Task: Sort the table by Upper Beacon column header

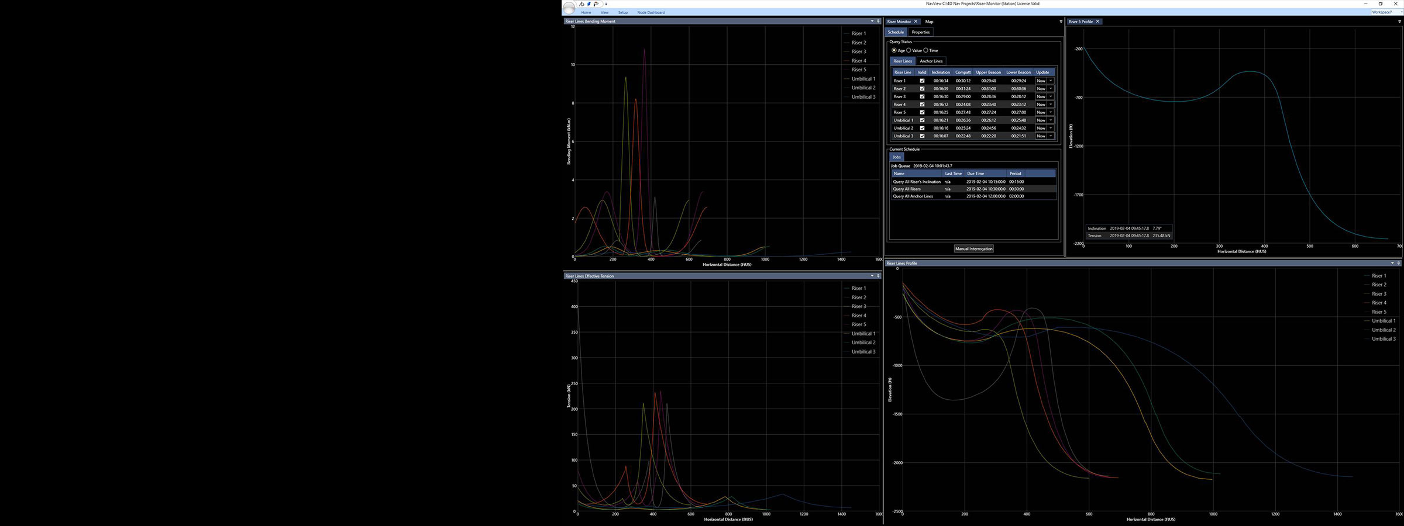Action: point(989,72)
